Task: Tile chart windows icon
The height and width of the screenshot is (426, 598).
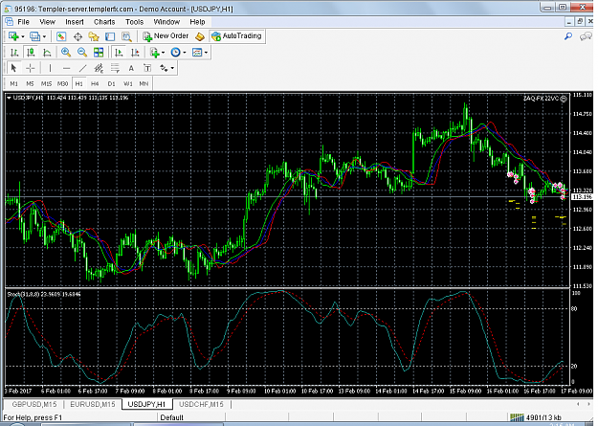Action: coord(99,53)
